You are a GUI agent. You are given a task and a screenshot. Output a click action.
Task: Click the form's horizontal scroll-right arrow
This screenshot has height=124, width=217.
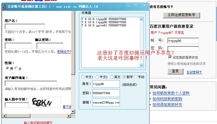[69, 116]
